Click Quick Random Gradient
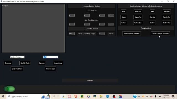This screenshot has height=99, width=177. click(x=160, y=34)
